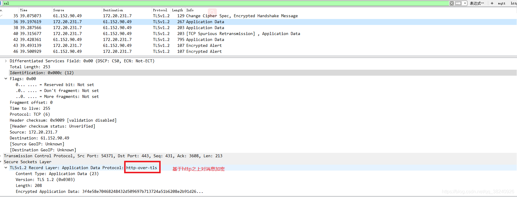
Task: Select packet 46 Encrypted Alert row
Action: pos(258,51)
